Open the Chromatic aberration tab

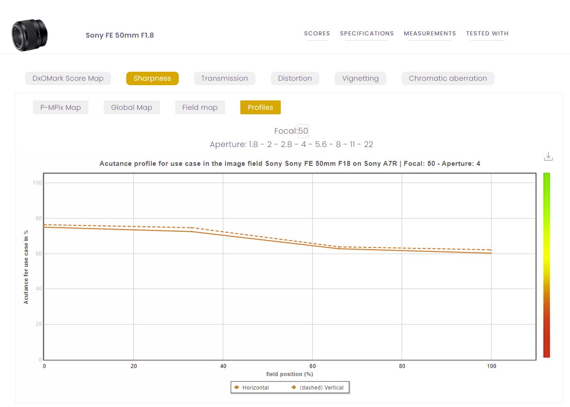pyautogui.click(x=448, y=78)
